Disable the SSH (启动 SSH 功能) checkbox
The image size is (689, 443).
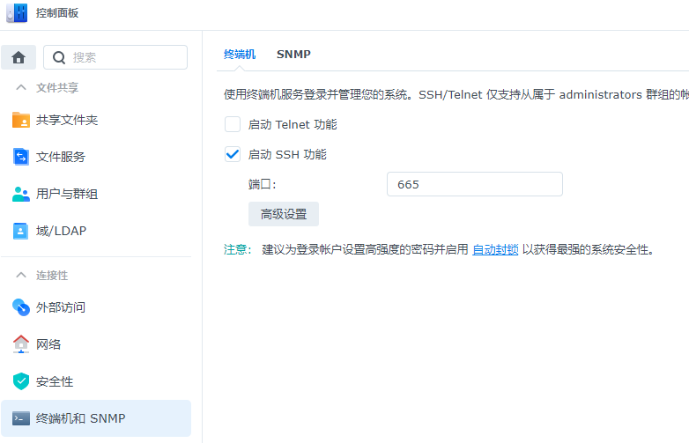233,154
